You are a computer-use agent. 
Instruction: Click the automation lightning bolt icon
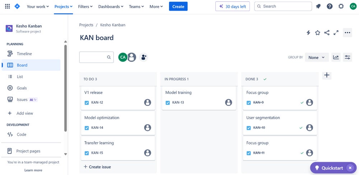(x=308, y=33)
